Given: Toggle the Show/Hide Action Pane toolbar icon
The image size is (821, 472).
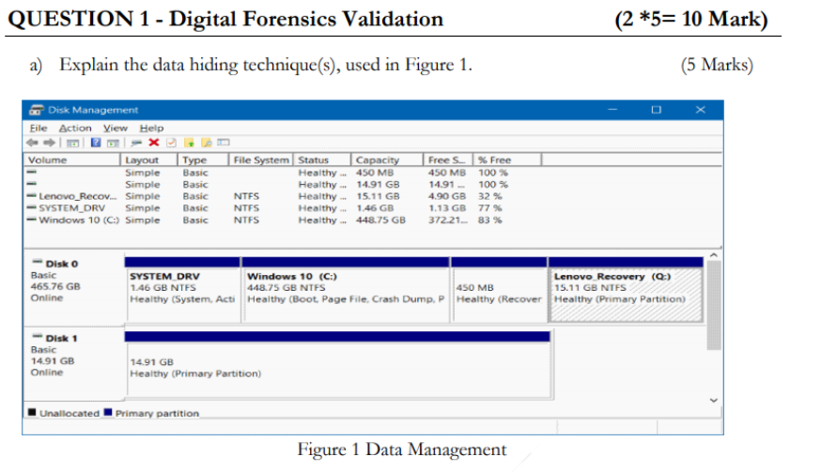Looking at the screenshot, I should point(113,143).
